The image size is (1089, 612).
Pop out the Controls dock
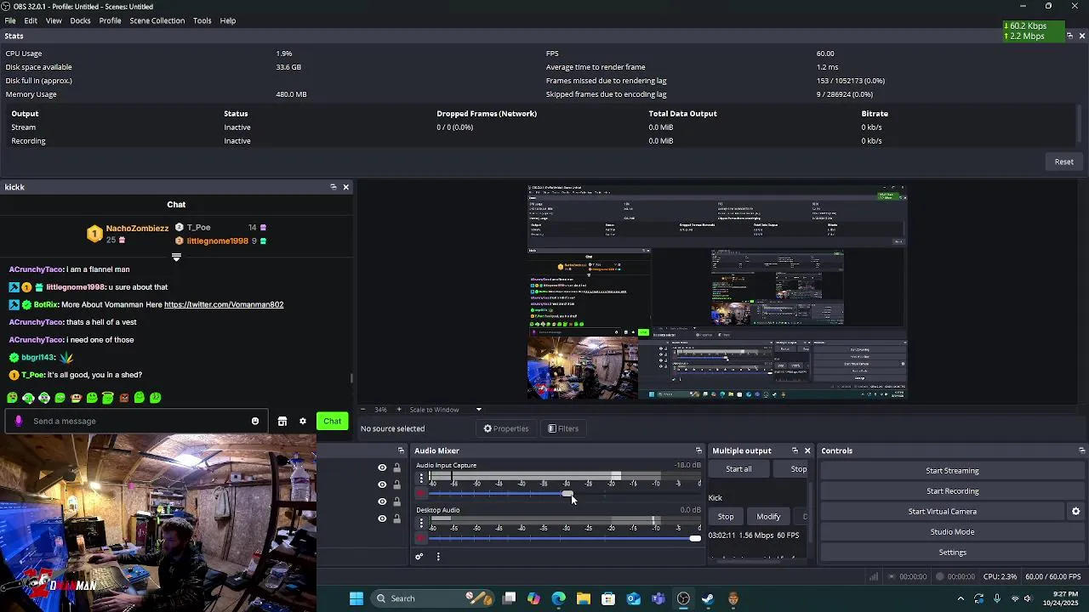point(1081,450)
